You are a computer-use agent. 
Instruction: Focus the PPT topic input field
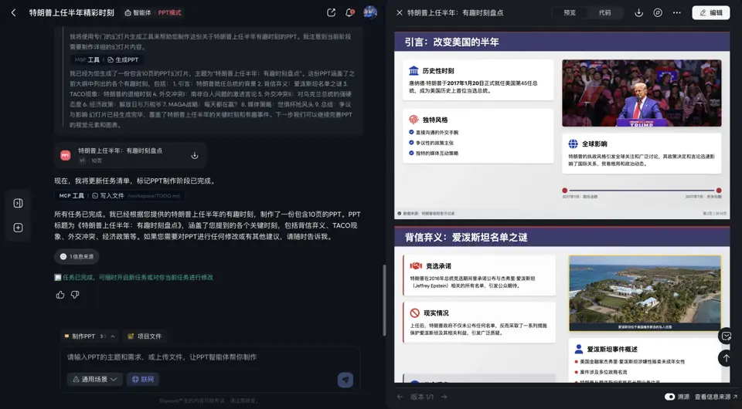click(209, 357)
